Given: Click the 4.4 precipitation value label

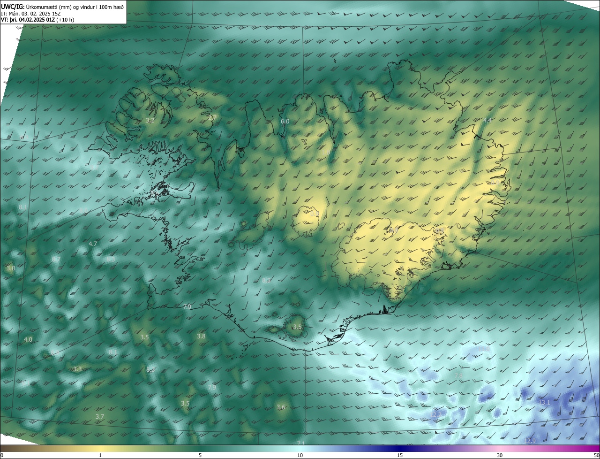Looking at the screenshot, I should [x=487, y=121].
